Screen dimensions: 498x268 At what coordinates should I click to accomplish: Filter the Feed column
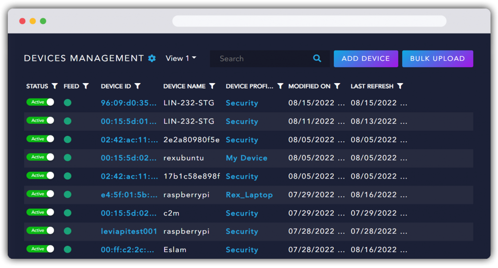click(86, 86)
